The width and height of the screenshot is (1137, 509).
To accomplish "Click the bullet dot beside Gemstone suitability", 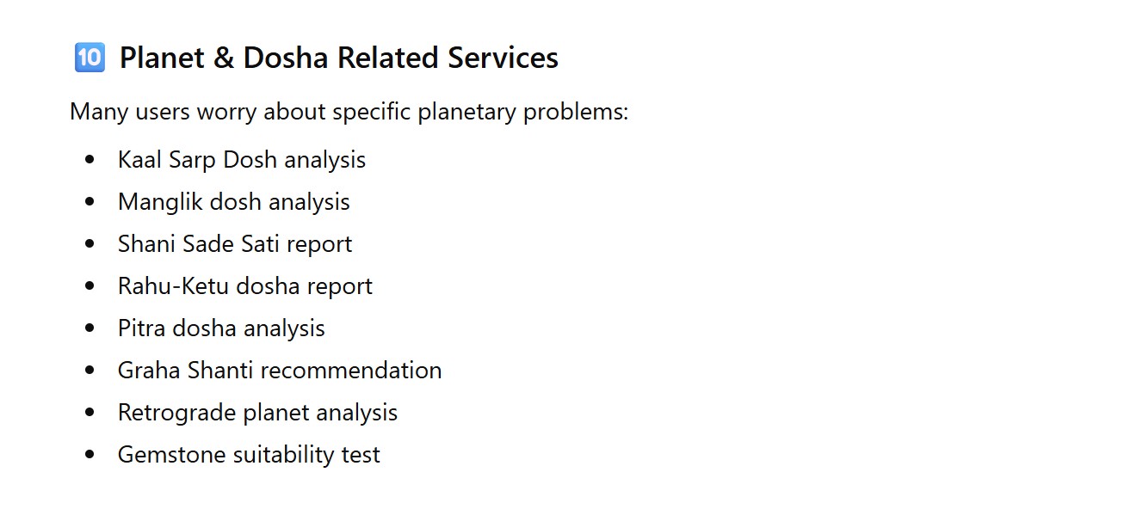I will 90,455.
